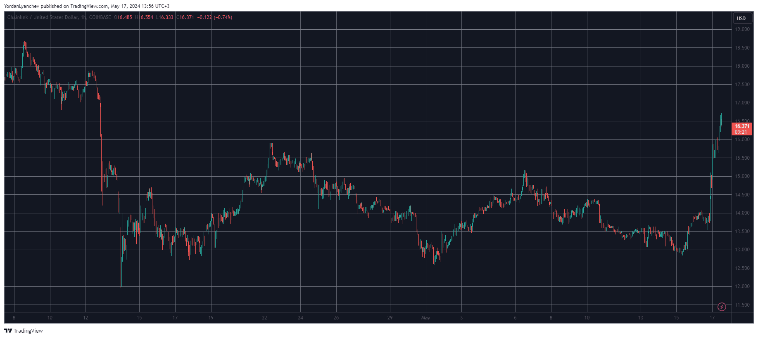Screen dimensions: 758x338
Task: Click the 14.500 price axis label
Action: pyautogui.click(x=742, y=195)
